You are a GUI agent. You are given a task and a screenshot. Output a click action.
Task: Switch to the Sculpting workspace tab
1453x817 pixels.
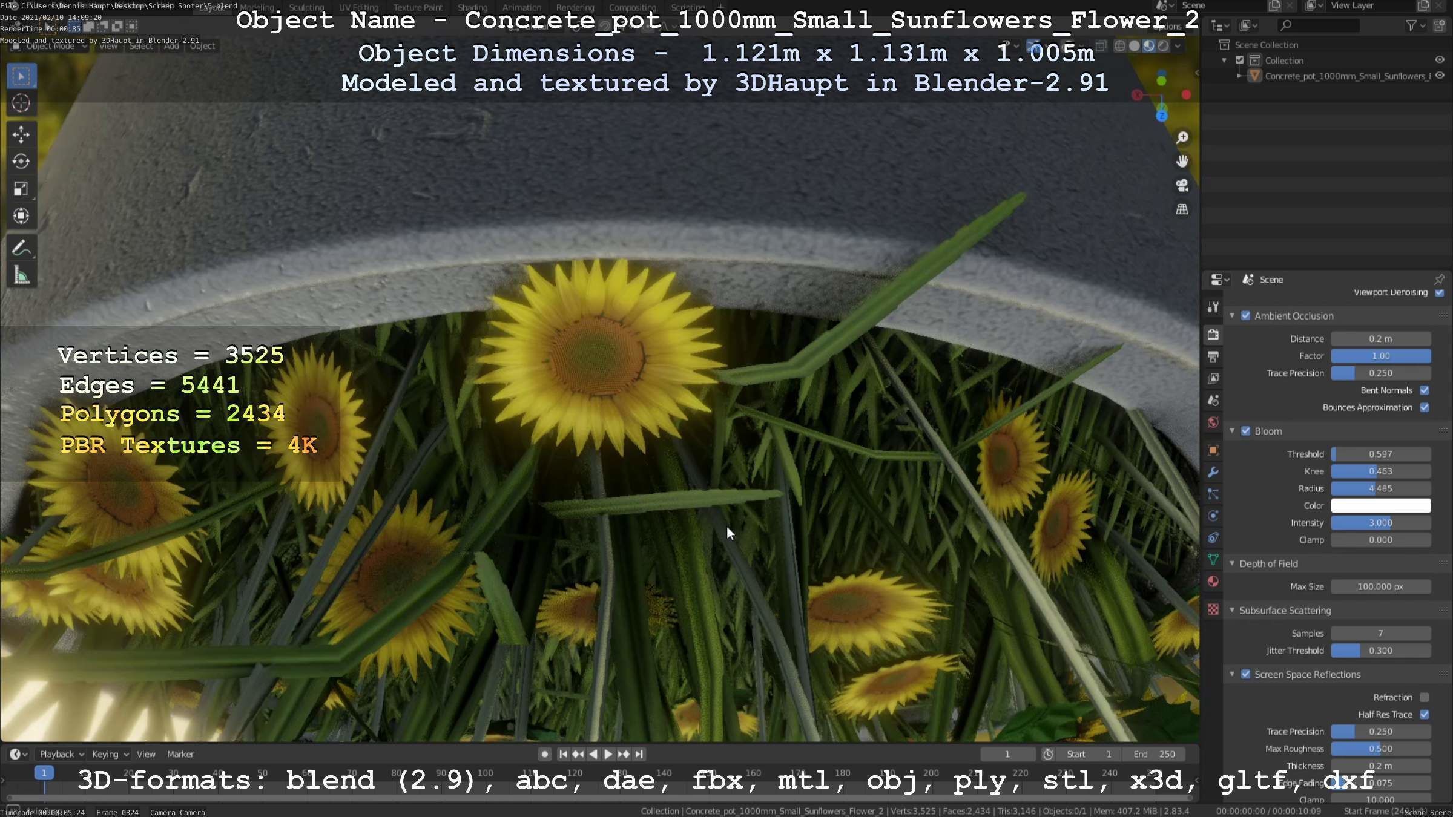click(x=306, y=7)
